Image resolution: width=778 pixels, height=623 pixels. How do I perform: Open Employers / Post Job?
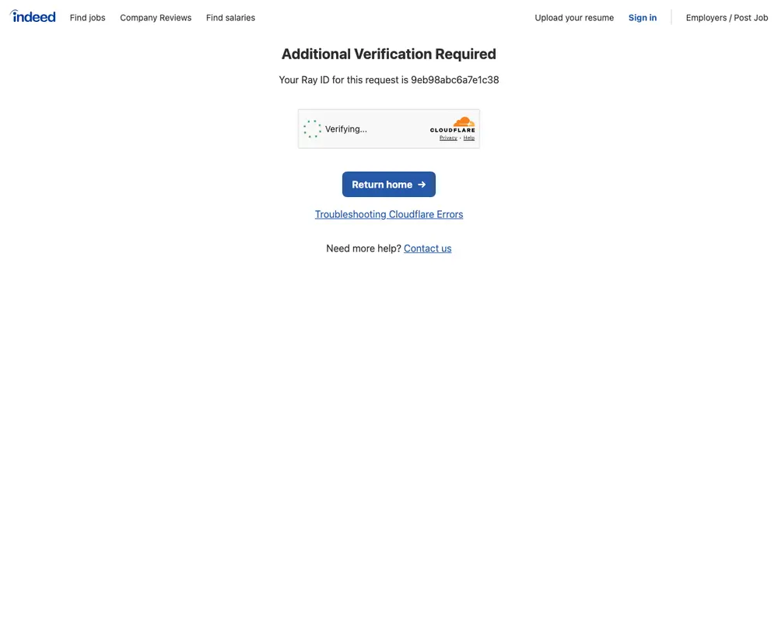click(727, 17)
